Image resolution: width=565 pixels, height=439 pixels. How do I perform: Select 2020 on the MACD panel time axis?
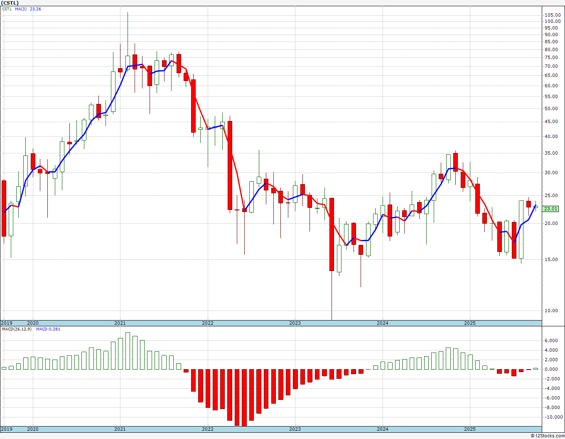point(33,429)
